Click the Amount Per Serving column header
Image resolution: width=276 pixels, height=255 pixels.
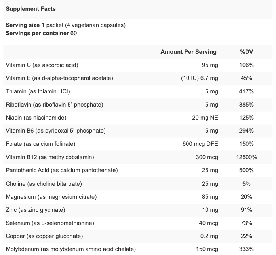point(188,52)
